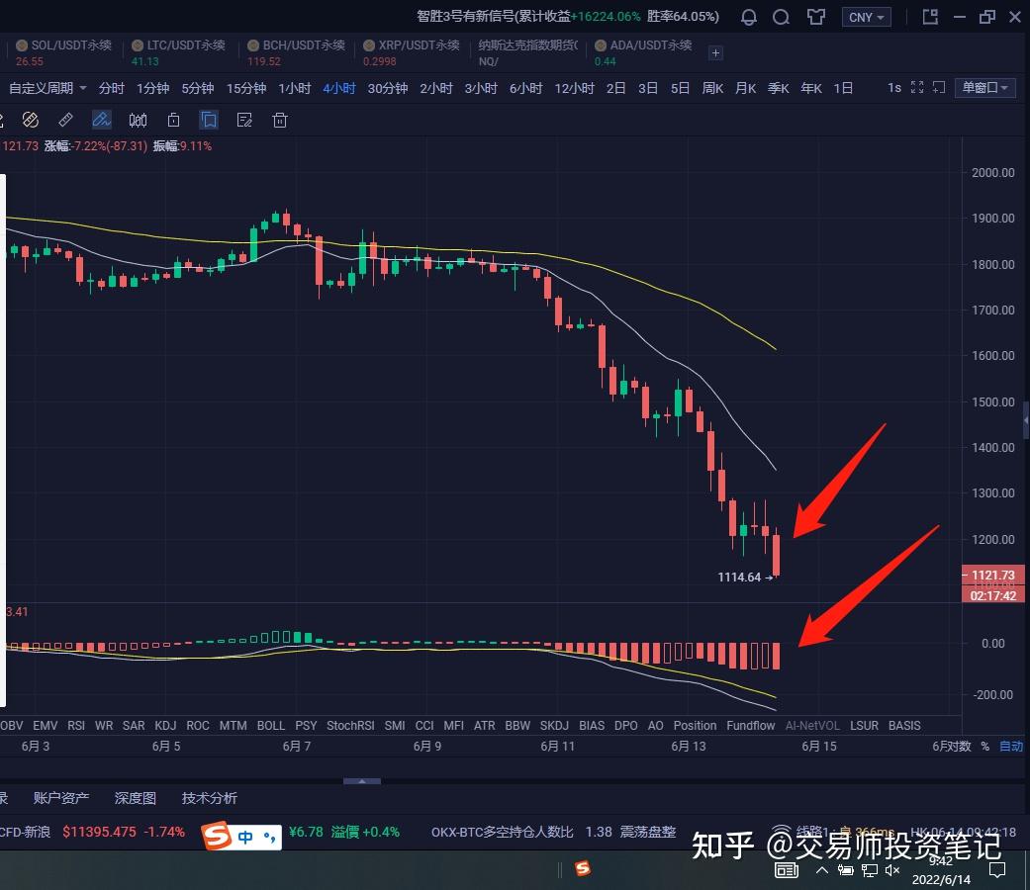Screen dimensions: 1030x890
Task: Select the 2小时 timeframe
Action: tap(436, 88)
